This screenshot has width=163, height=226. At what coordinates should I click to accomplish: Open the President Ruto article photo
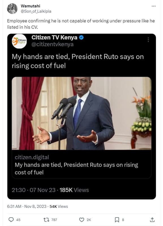tap(82, 113)
